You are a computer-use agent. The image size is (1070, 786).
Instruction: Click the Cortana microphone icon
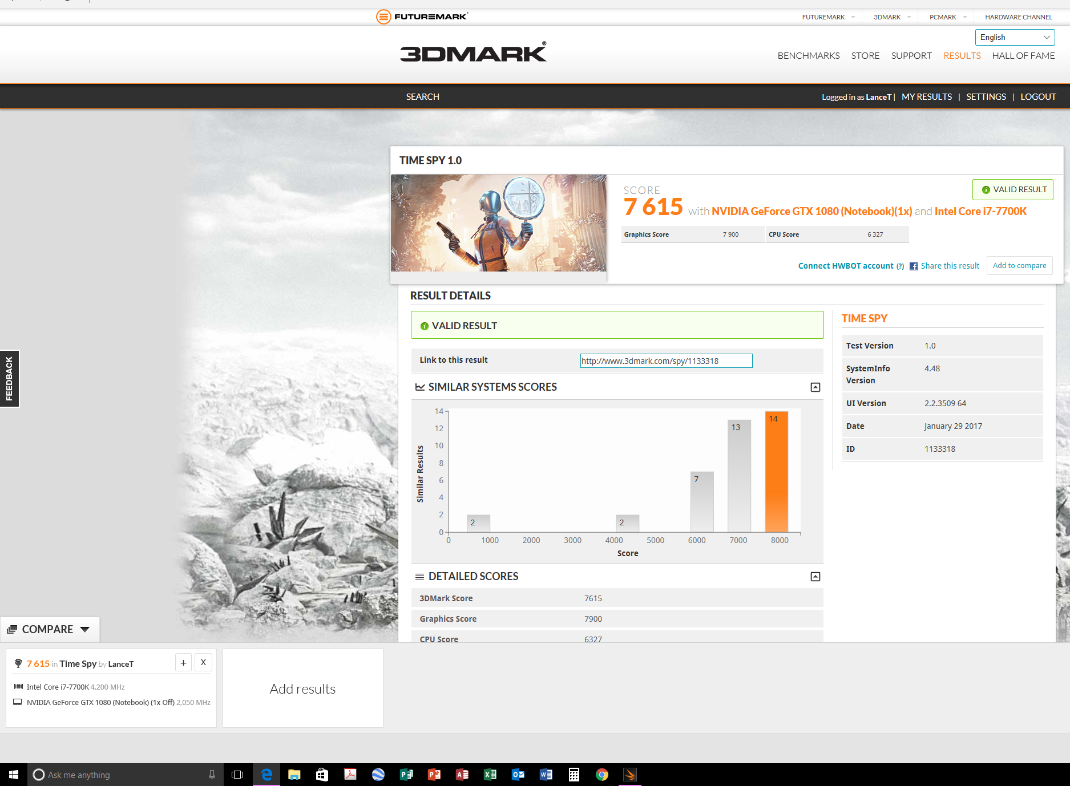click(212, 775)
